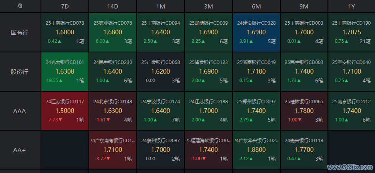
Task: Open the 广东南粤银行 CD cell
Action: [x=113, y=150]
